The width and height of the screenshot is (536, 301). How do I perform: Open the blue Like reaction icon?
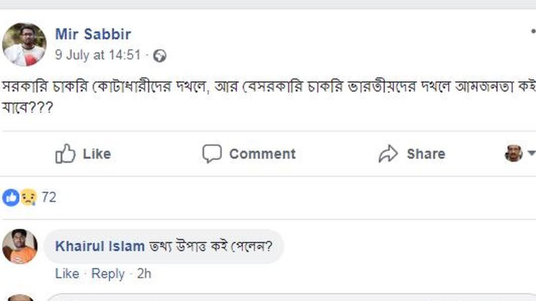click(x=10, y=197)
